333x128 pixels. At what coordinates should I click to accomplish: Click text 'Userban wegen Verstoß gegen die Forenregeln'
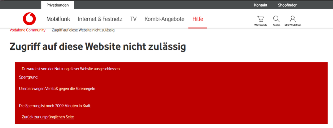point(57,89)
